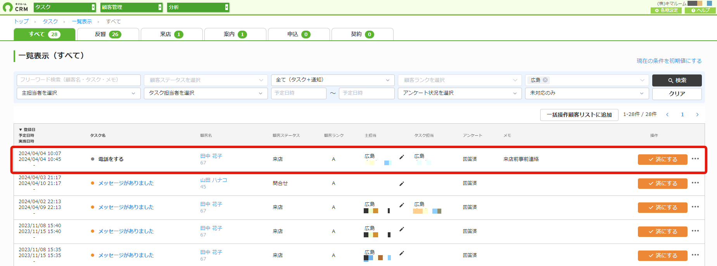The width and height of the screenshot is (717, 266).
Task: Select page 1 in pagination
Action: [x=682, y=114]
